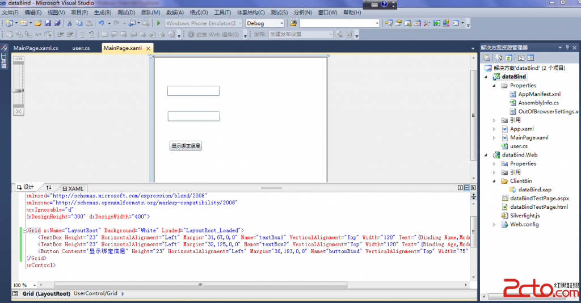Click Show All Files icon in Solution Explorer

point(499,58)
